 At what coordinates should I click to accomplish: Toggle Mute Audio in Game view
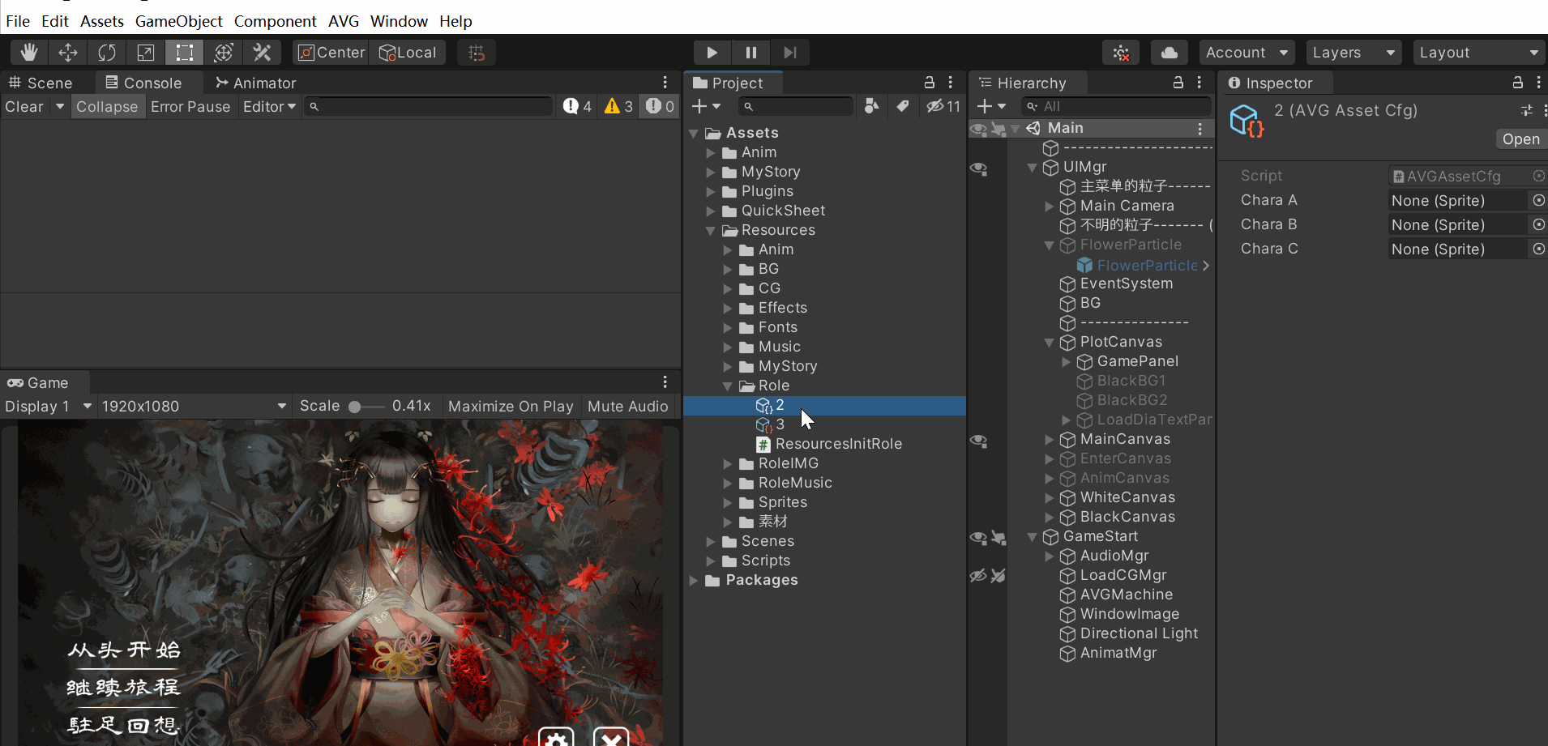[x=628, y=407]
